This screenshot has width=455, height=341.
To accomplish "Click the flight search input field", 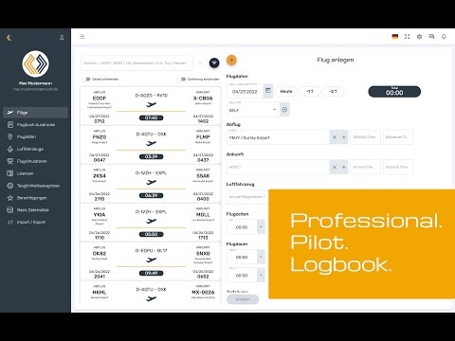I will coord(136,63).
